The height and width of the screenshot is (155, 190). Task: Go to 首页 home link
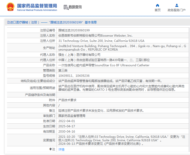tap(157, 10)
